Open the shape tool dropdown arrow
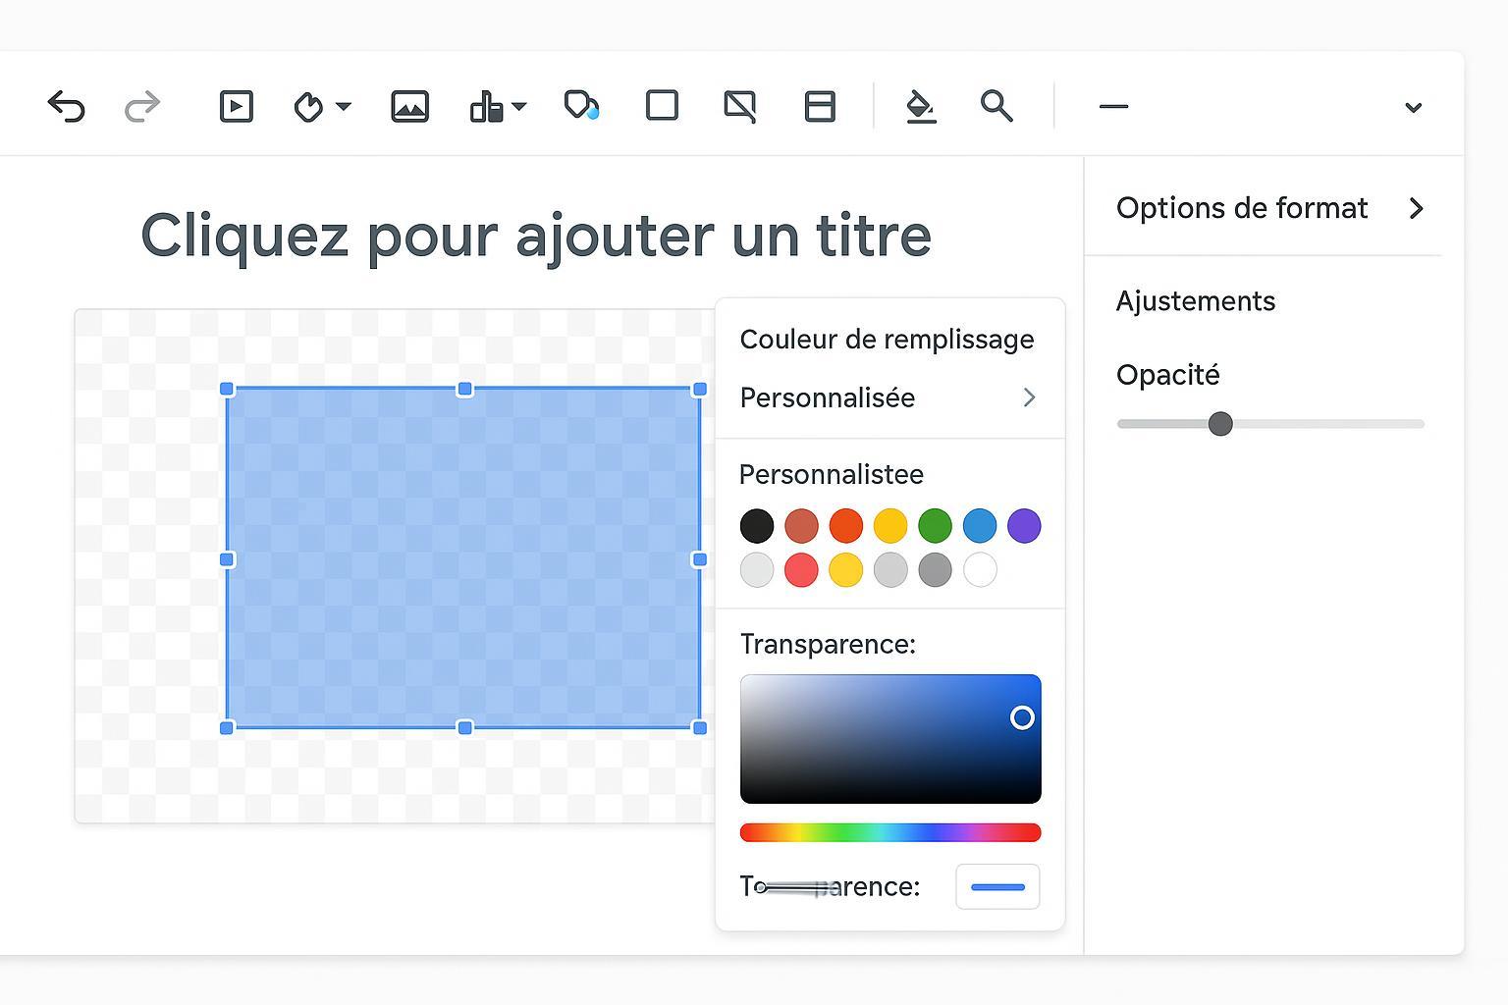Viewport: 1508px width, 1005px height. (344, 106)
